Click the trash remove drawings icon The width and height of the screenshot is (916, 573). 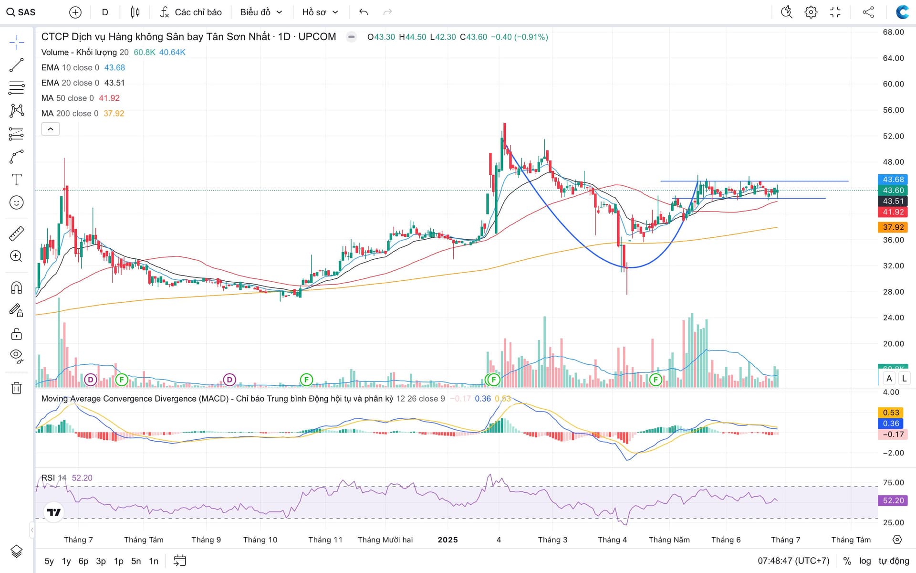pos(16,388)
